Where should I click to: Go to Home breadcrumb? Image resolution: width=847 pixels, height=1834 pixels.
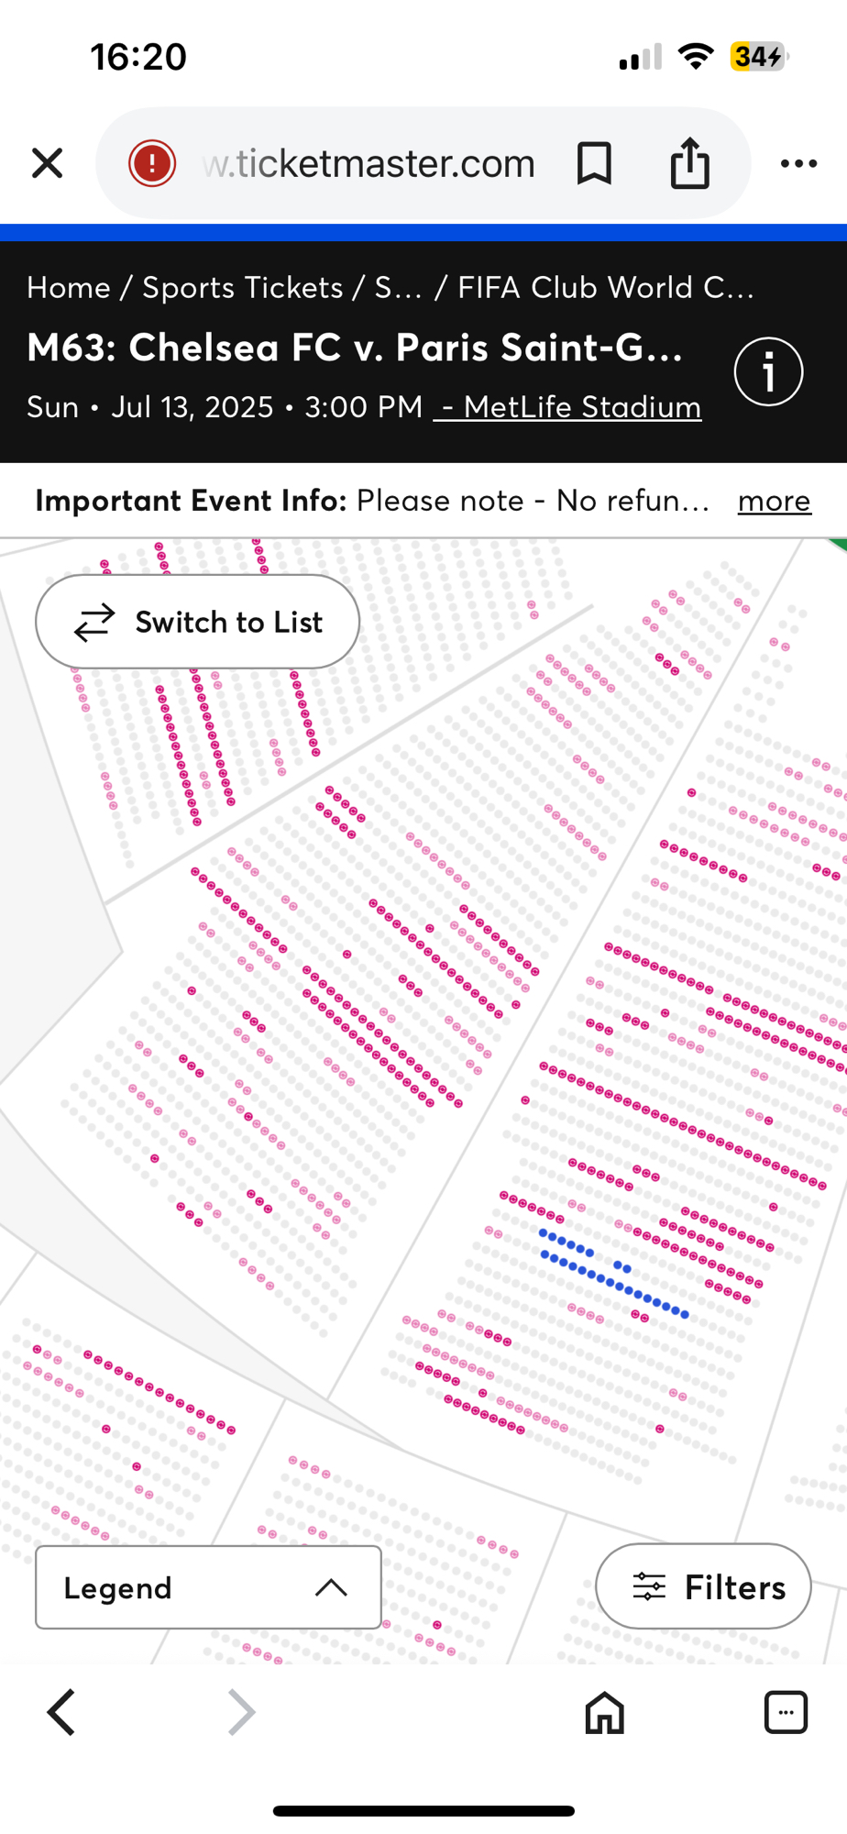point(69,288)
